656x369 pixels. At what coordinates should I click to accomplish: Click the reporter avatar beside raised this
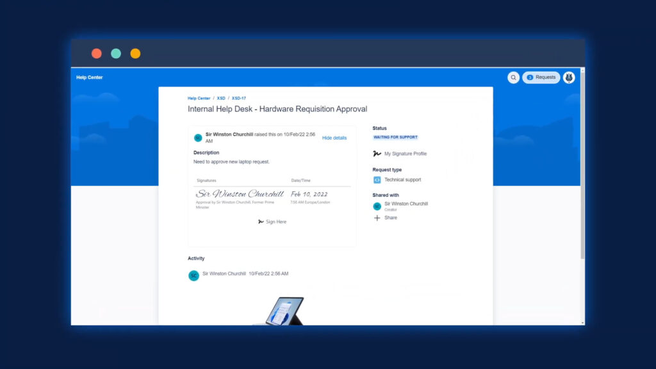(198, 138)
